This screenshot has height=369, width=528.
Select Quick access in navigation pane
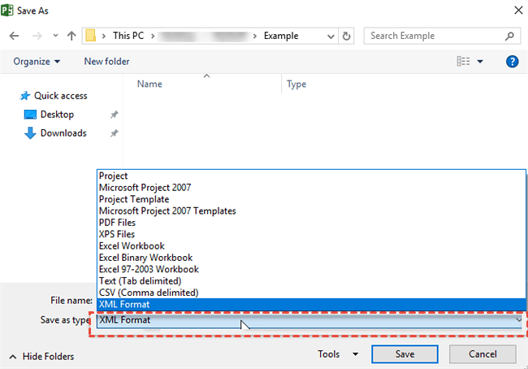tap(61, 96)
